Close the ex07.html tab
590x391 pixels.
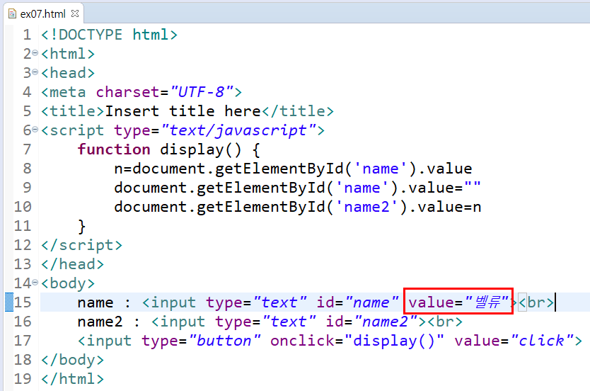(x=75, y=13)
